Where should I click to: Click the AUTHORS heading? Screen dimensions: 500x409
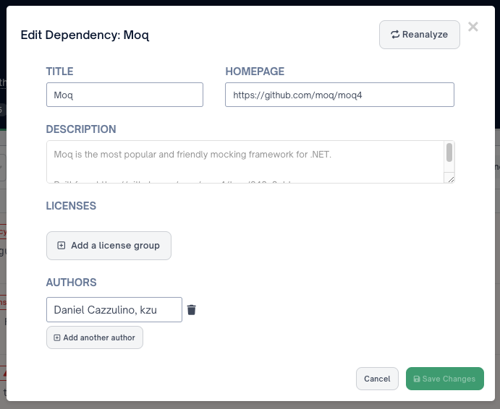click(72, 283)
